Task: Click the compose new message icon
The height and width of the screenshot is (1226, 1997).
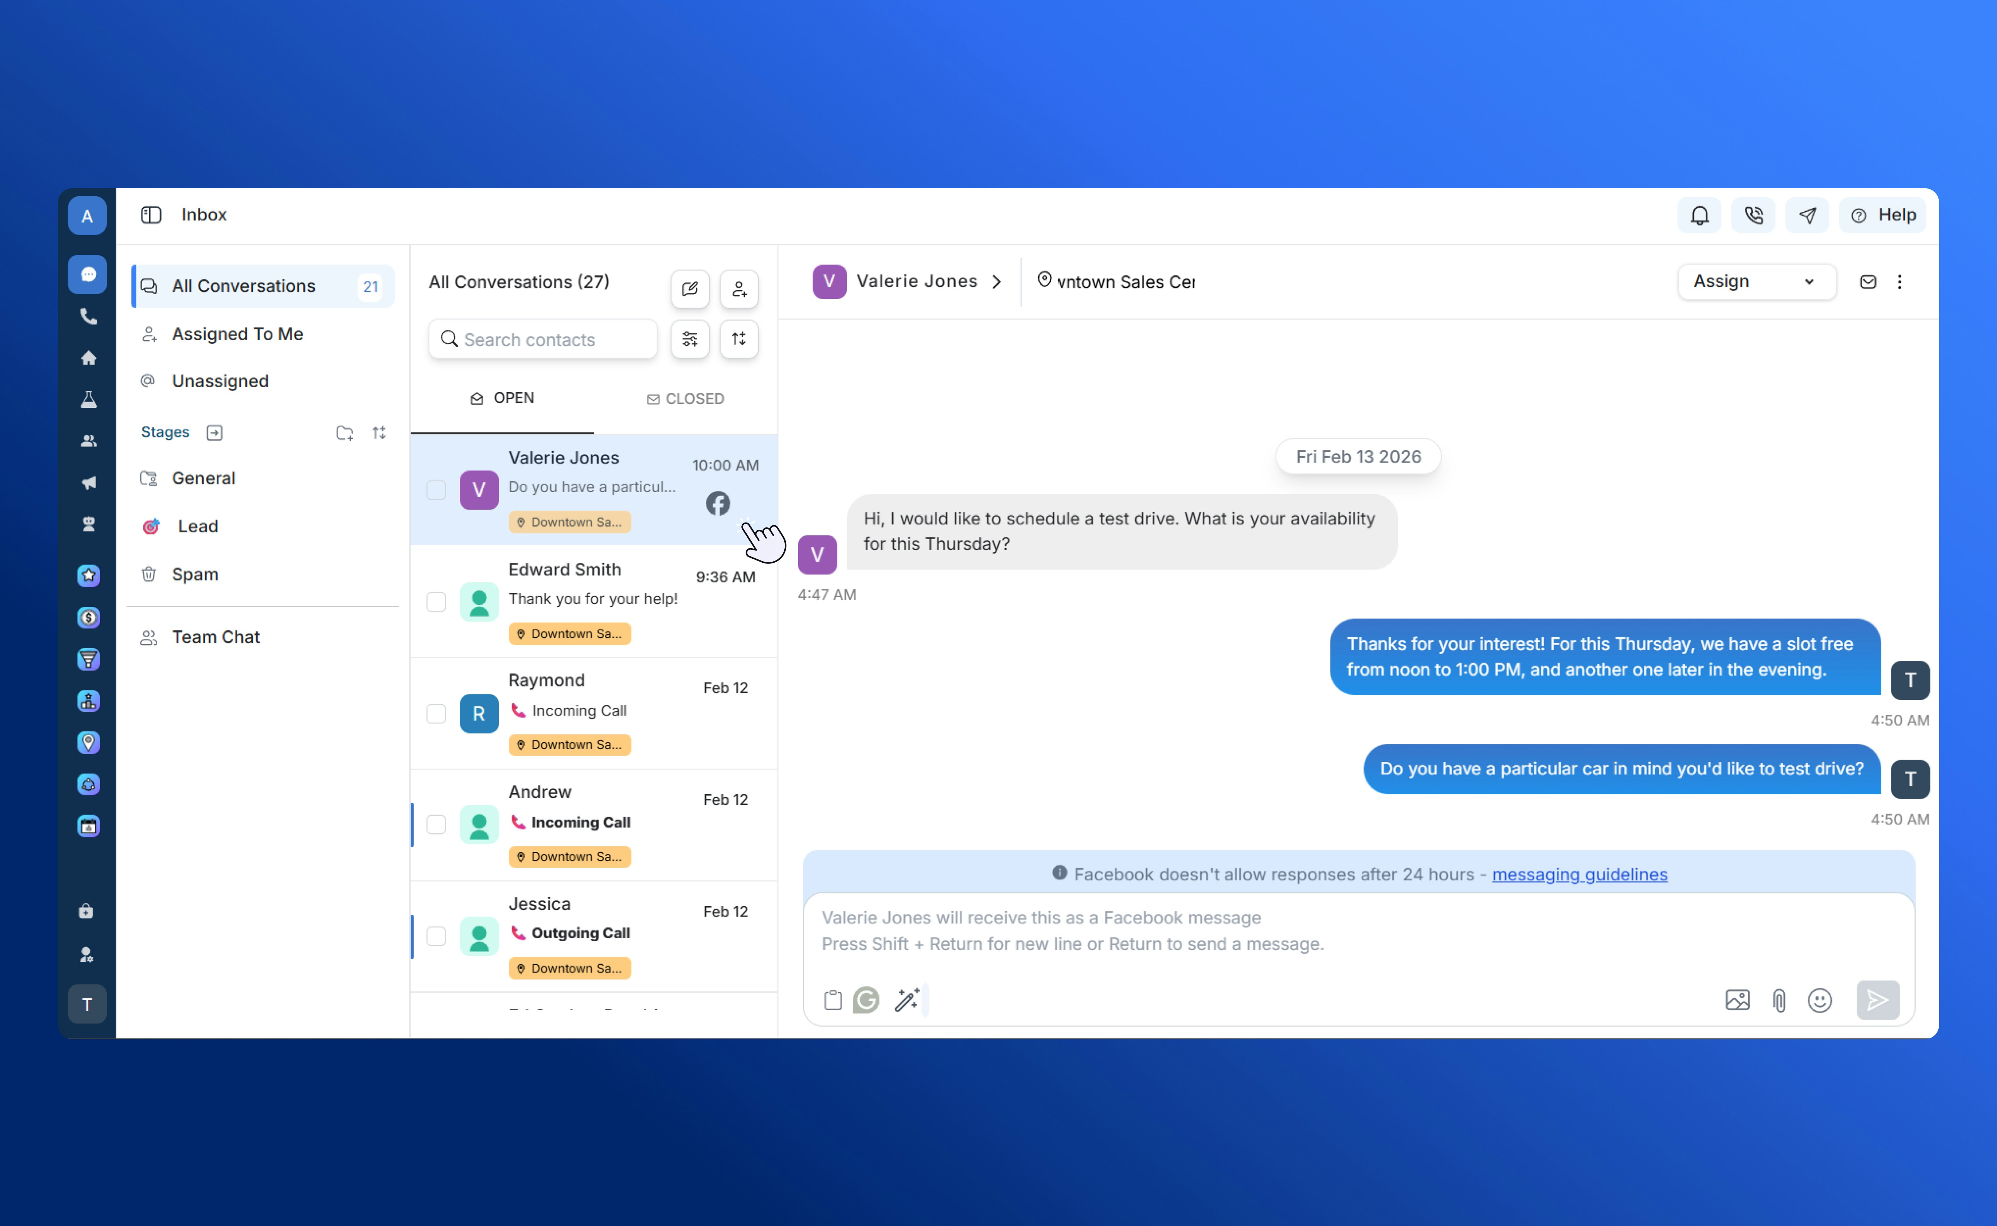Action: (690, 289)
